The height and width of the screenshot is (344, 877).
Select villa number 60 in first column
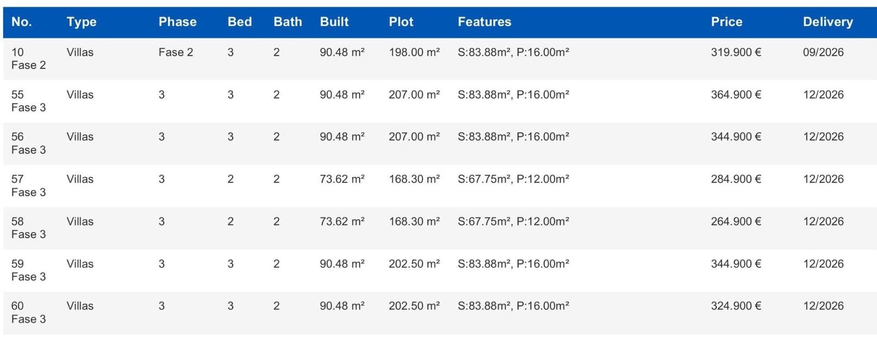click(18, 306)
